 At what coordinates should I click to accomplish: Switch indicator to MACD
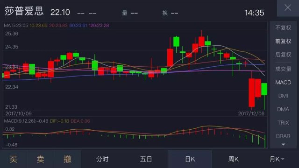[x=283, y=83]
